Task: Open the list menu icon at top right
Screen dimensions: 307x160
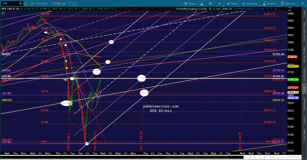Action: 302,4
